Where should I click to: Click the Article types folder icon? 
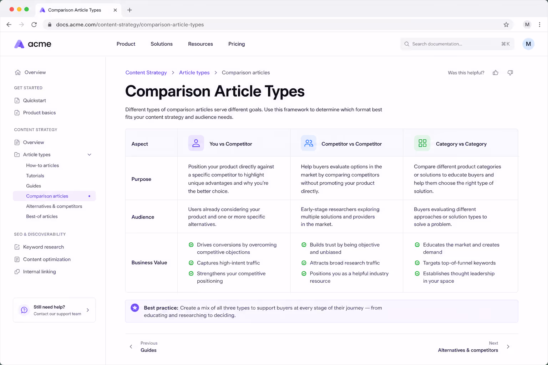[x=17, y=155]
